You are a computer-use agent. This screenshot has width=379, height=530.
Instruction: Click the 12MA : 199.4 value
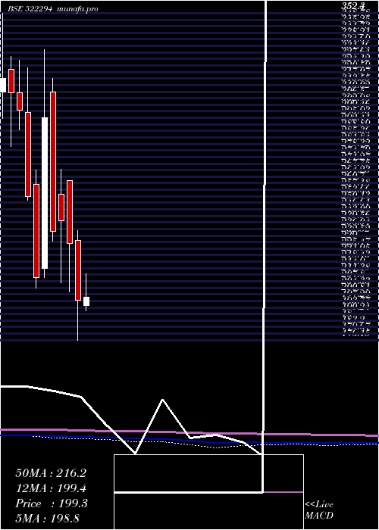pos(51,488)
